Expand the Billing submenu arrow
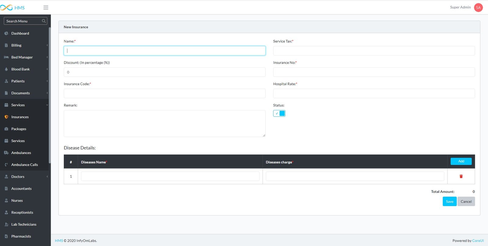This screenshot has height=246, width=488. [47, 45]
